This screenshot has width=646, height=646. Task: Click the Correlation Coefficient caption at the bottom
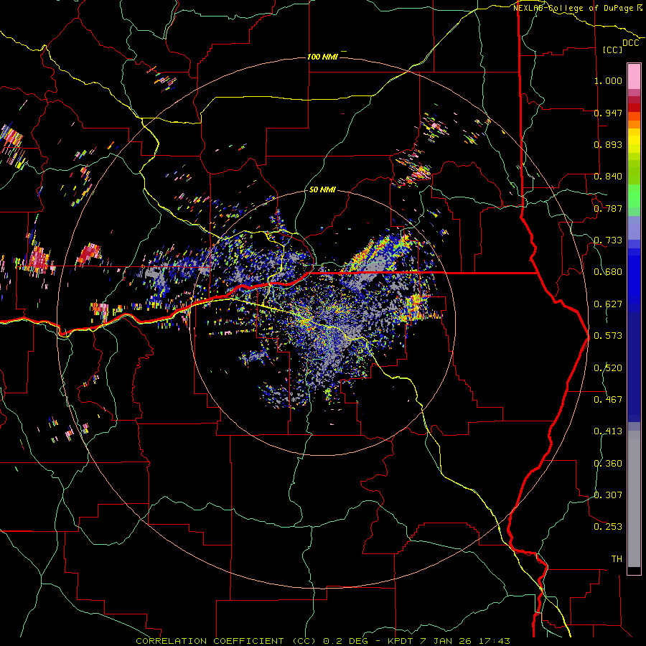[x=323, y=641]
